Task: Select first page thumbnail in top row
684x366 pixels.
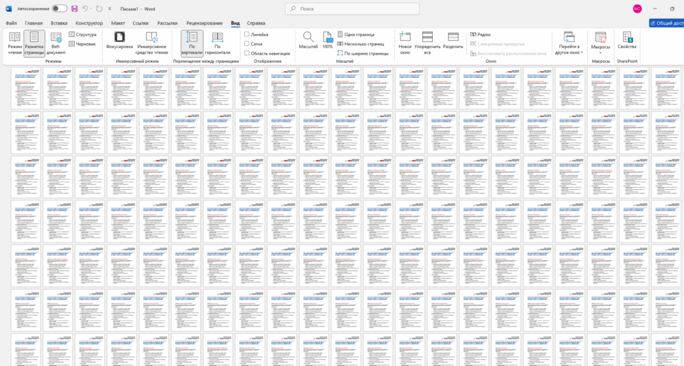Action: pos(26,87)
